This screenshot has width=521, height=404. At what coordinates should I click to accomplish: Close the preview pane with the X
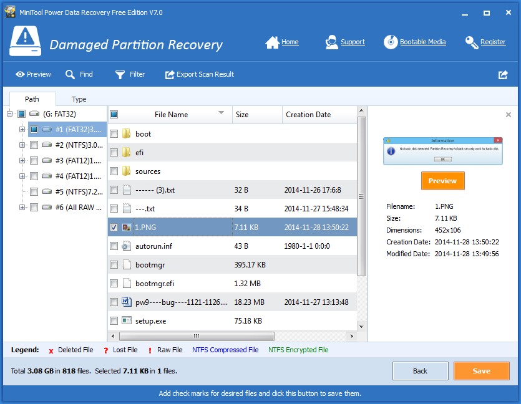508,115
